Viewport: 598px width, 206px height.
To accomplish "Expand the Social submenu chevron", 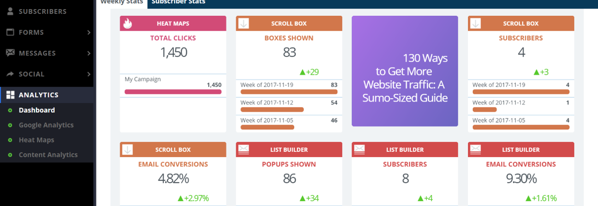I will pyautogui.click(x=89, y=74).
